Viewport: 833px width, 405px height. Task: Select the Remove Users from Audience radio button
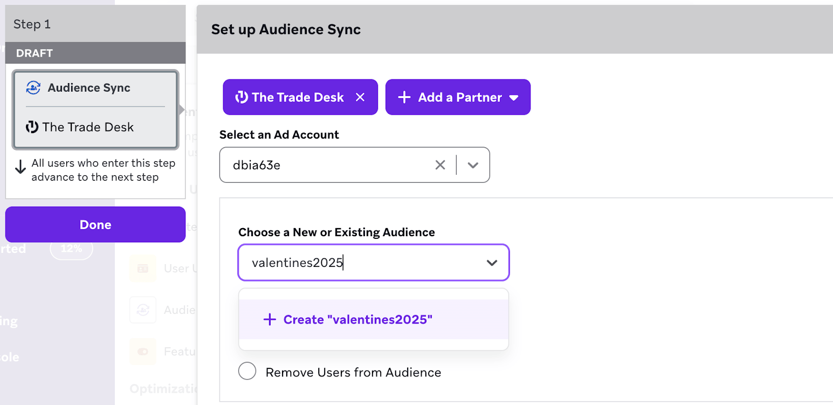pyautogui.click(x=247, y=371)
